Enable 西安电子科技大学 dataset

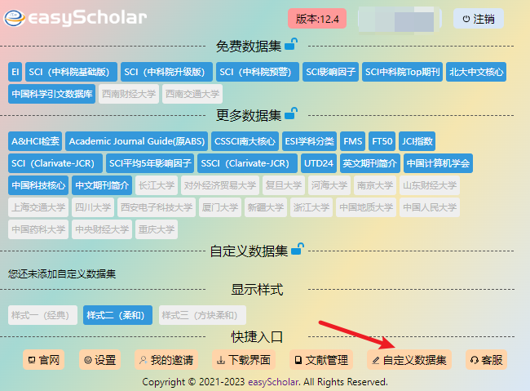click(157, 207)
